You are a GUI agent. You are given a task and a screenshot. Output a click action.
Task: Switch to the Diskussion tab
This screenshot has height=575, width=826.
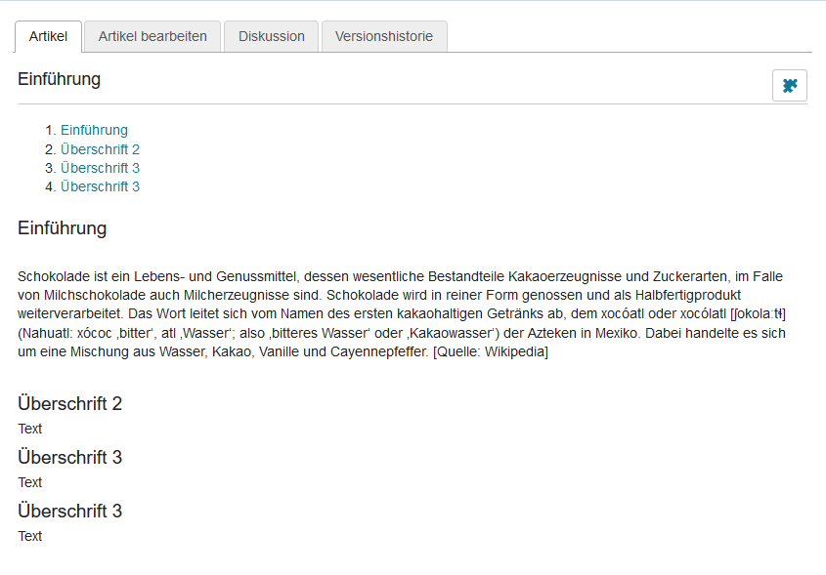(271, 36)
